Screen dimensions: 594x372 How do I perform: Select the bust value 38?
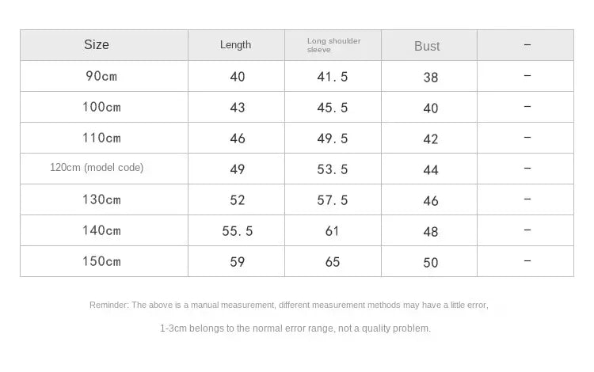pyautogui.click(x=430, y=78)
